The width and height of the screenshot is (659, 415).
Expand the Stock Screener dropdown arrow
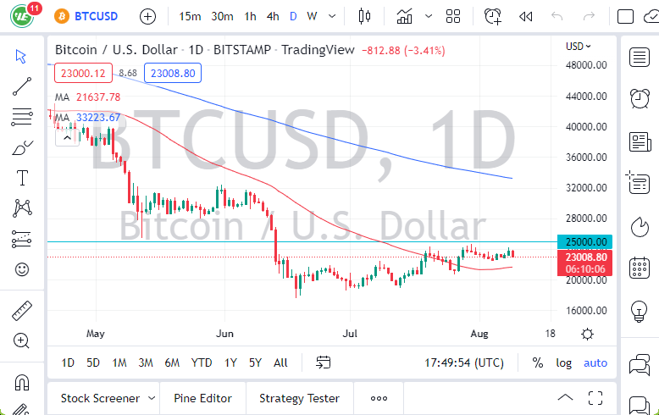click(152, 398)
